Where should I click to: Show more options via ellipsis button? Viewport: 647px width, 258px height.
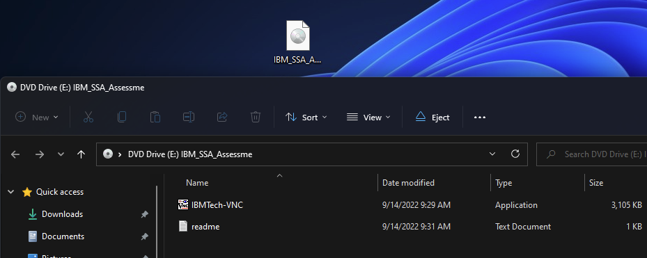479,117
